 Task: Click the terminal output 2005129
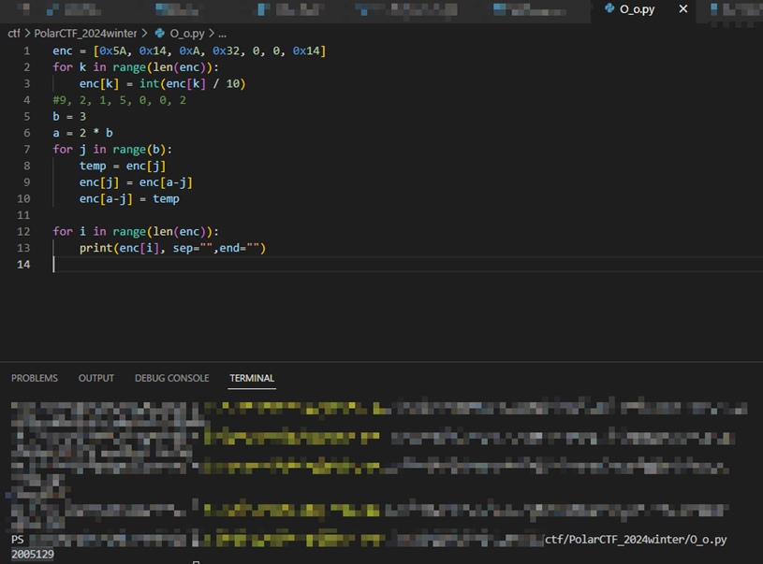point(33,555)
